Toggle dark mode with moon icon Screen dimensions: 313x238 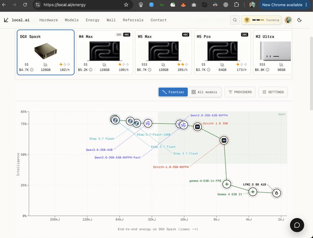[299, 20]
